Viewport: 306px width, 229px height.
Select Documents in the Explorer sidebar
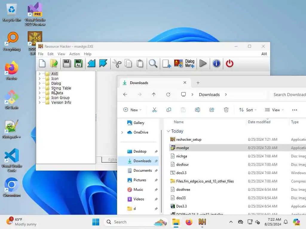point(138,171)
